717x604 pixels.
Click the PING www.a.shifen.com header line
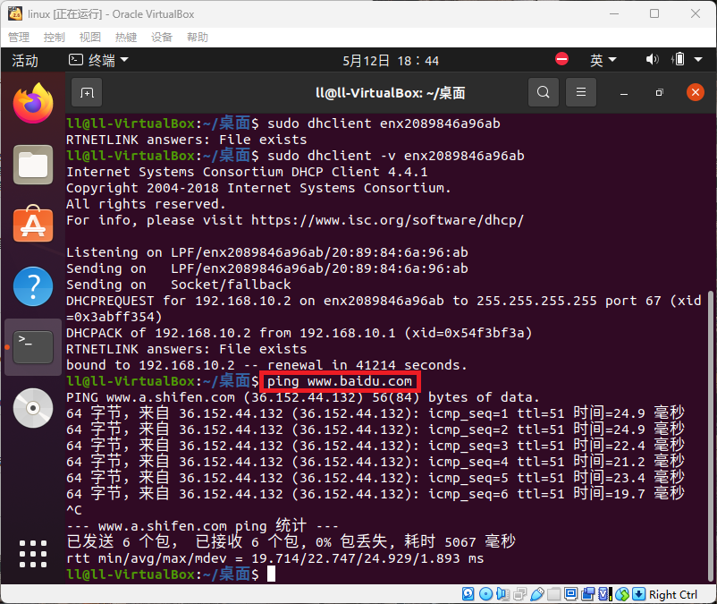[303, 397]
